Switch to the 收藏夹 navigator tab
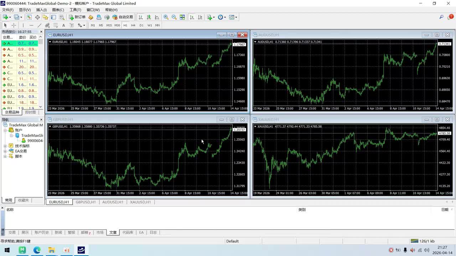This screenshot has width=456, height=256. [x=23, y=200]
